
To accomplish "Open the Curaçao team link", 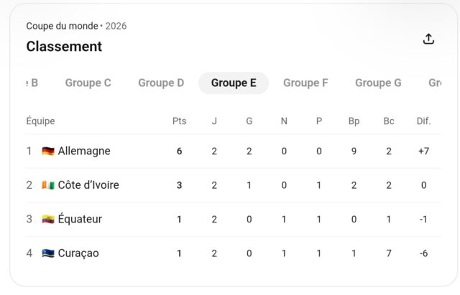I will (x=78, y=253).
